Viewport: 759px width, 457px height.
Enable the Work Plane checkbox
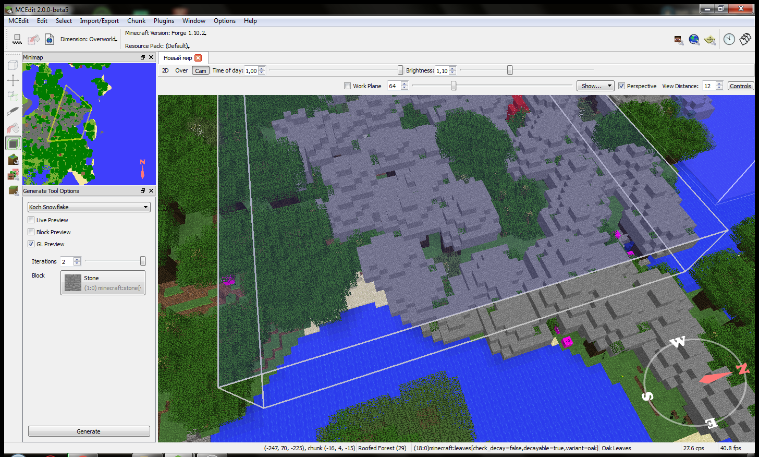coord(348,86)
